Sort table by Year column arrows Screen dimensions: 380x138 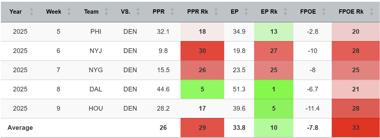tap(31, 12)
